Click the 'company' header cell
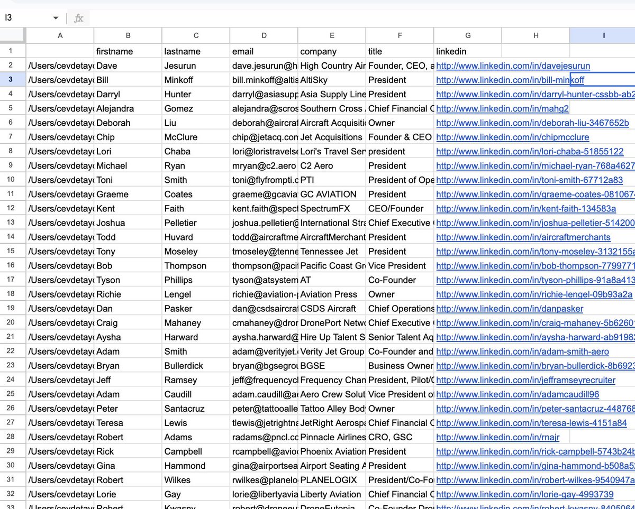 [332, 51]
